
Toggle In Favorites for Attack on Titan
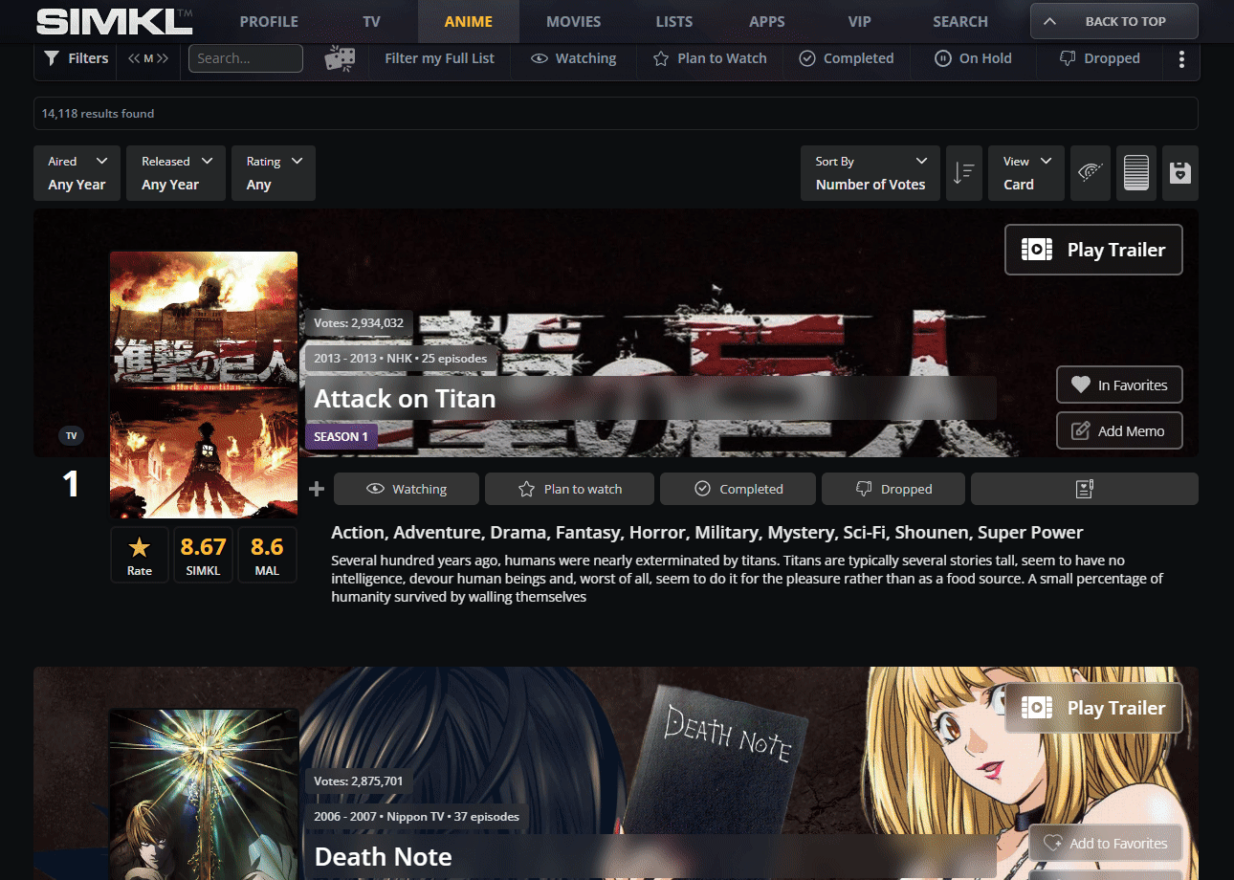[1118, 385]
